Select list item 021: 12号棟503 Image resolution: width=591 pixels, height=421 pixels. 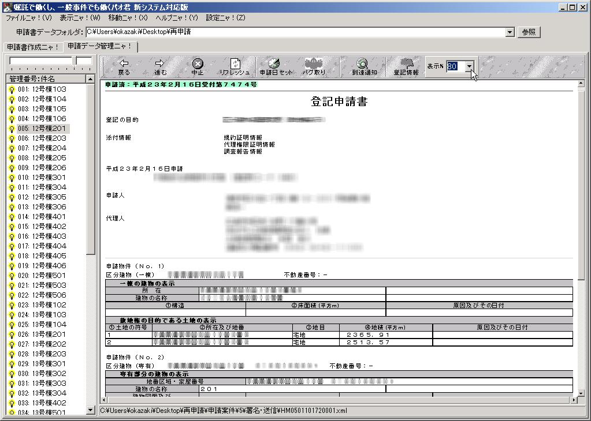pos(42,285)
